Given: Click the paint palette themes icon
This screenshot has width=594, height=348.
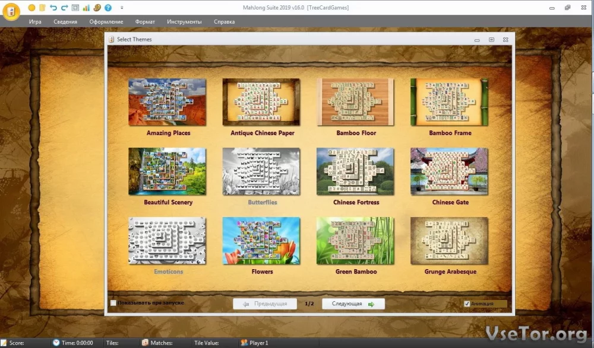Looking at the screenshot, I should tap(96, 8).
